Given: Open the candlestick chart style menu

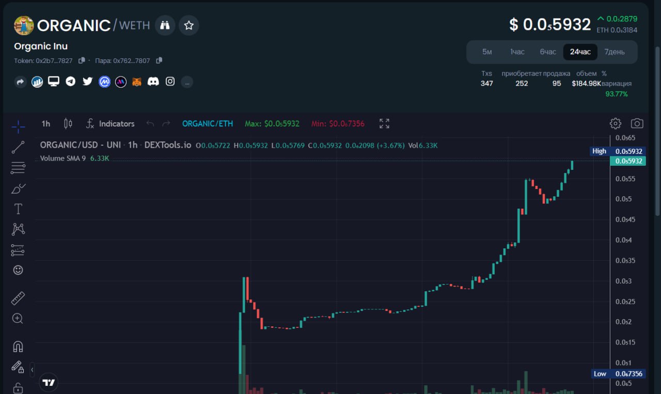Looking at the screenshot, I should point(68,123).
